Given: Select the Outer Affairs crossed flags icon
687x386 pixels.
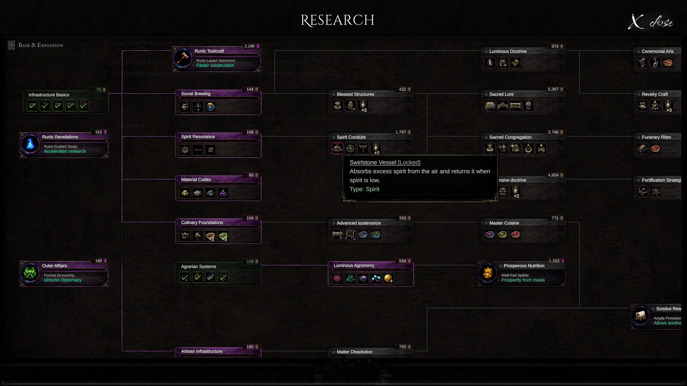Looking at the screenshot, I should (x=30, y=272).
